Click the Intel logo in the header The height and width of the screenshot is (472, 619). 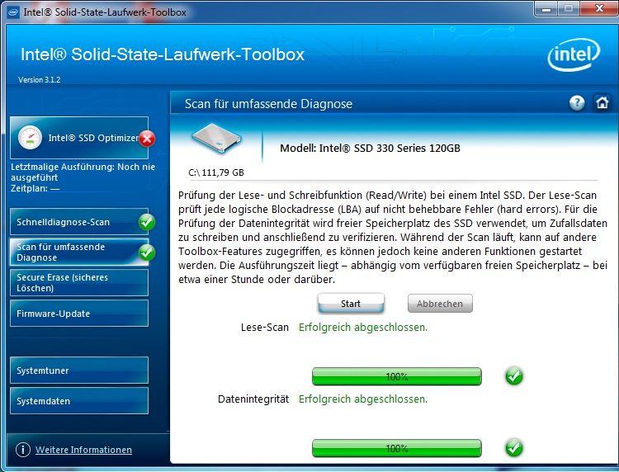pyautogui.click(x=574, y=54)
